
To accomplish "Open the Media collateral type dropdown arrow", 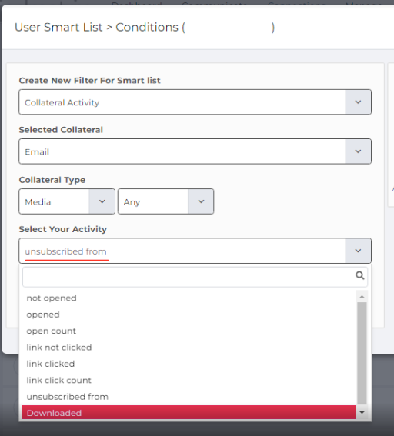I will 102,201.
